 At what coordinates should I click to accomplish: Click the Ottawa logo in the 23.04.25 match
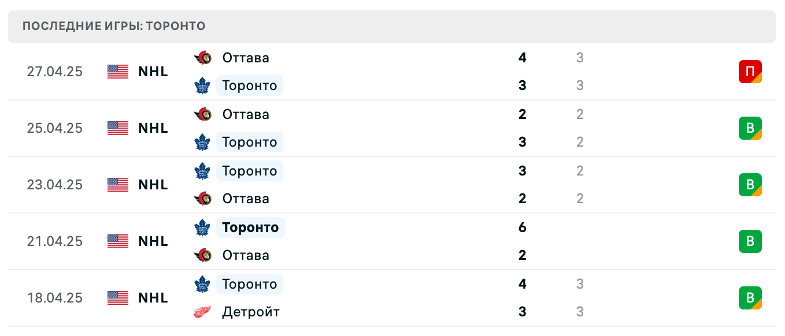tap(202, 199)
